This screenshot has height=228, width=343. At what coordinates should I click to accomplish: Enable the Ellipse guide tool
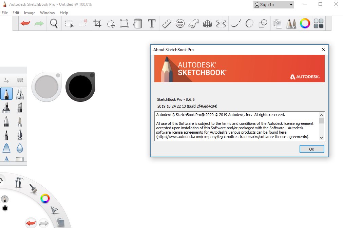[180, 23]
